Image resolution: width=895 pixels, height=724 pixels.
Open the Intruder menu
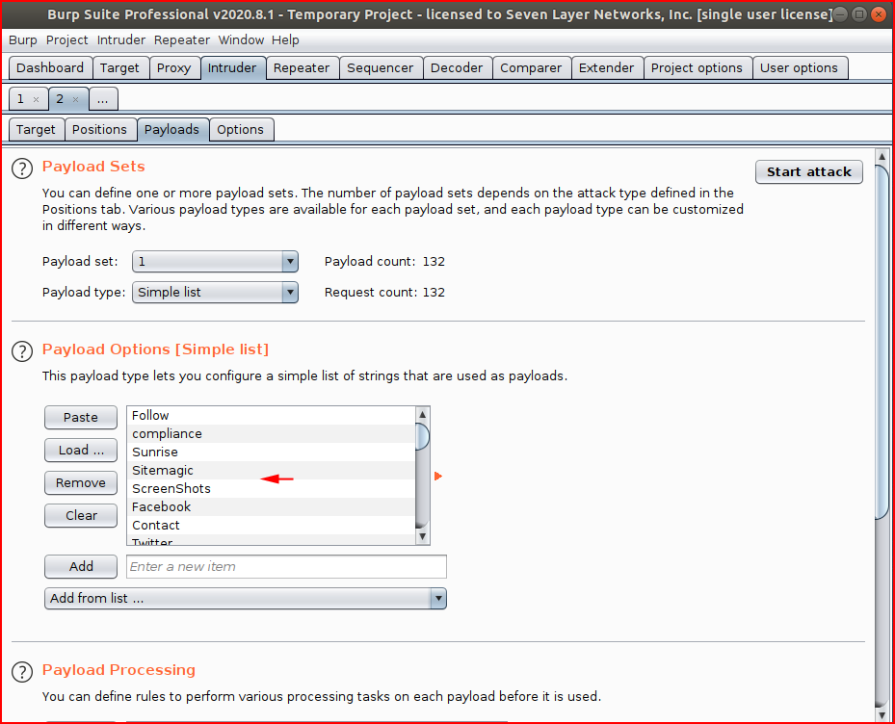[x=121, y=39]
